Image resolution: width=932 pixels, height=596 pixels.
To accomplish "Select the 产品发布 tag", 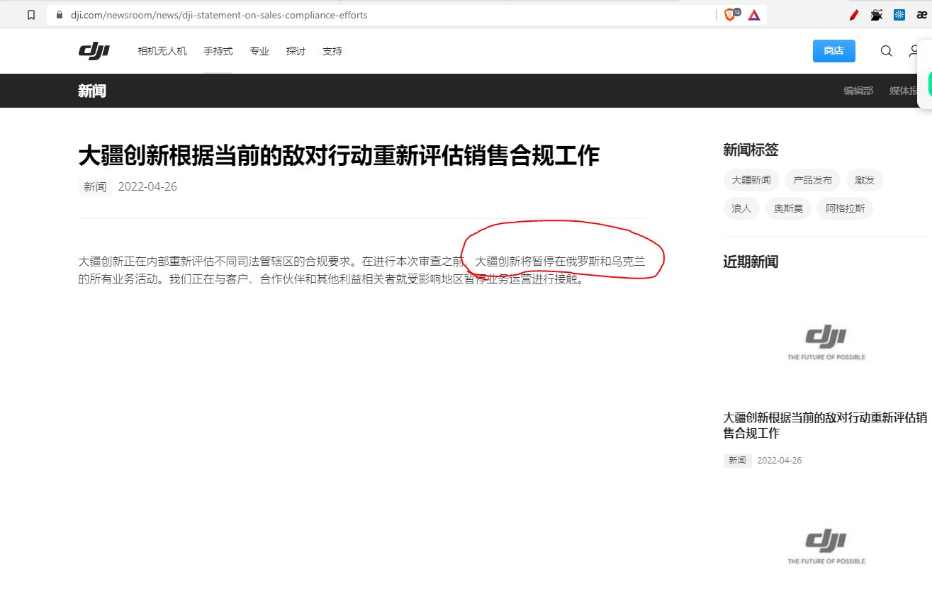I will pyautogui.click(x=812, y=180).
